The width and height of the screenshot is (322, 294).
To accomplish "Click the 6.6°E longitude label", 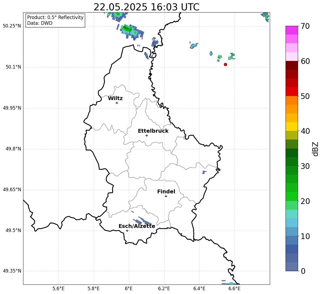I will (x=234, y=289).
